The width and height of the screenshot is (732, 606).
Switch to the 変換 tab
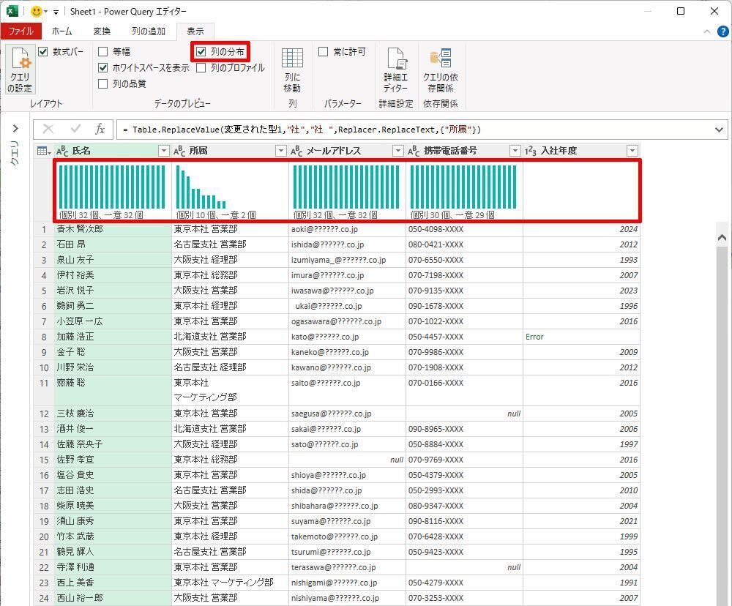click(102, 31)
